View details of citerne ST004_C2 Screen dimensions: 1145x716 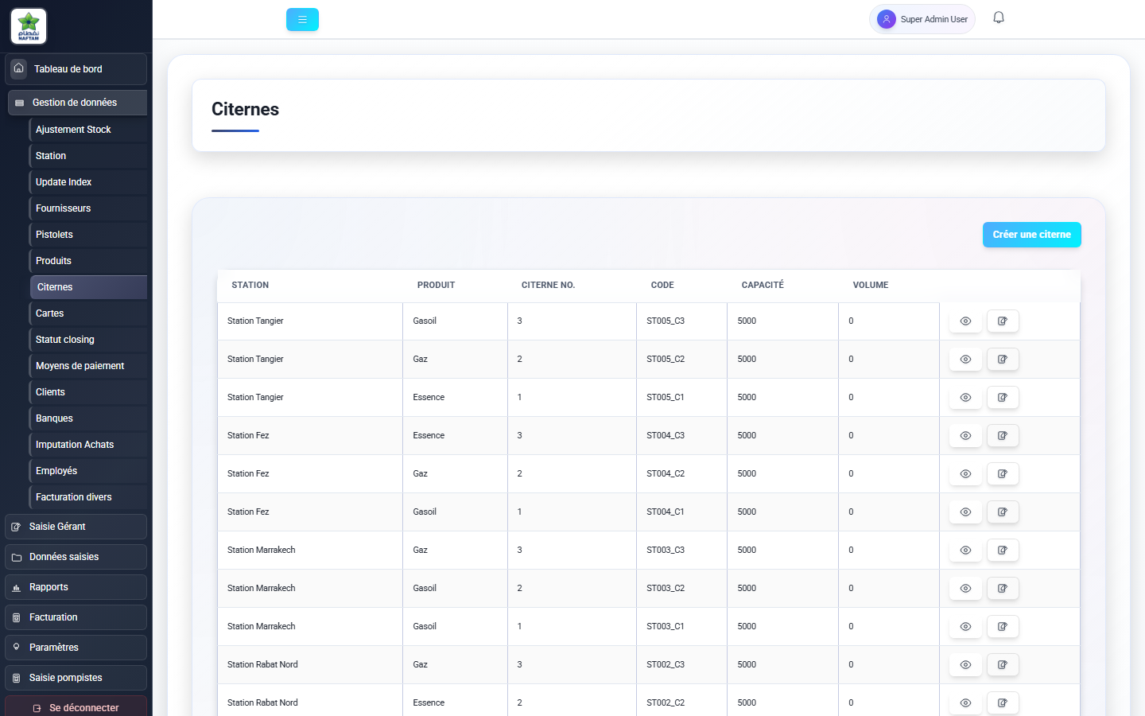click(x=965, y=474)
